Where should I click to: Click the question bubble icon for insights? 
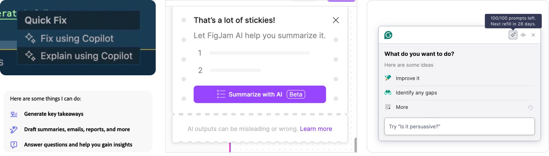click(14, 145)
